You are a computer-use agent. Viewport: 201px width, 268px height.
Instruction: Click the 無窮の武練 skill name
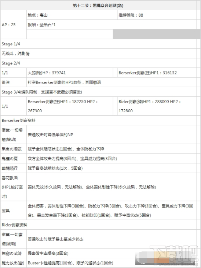click(x=13, y=253)
